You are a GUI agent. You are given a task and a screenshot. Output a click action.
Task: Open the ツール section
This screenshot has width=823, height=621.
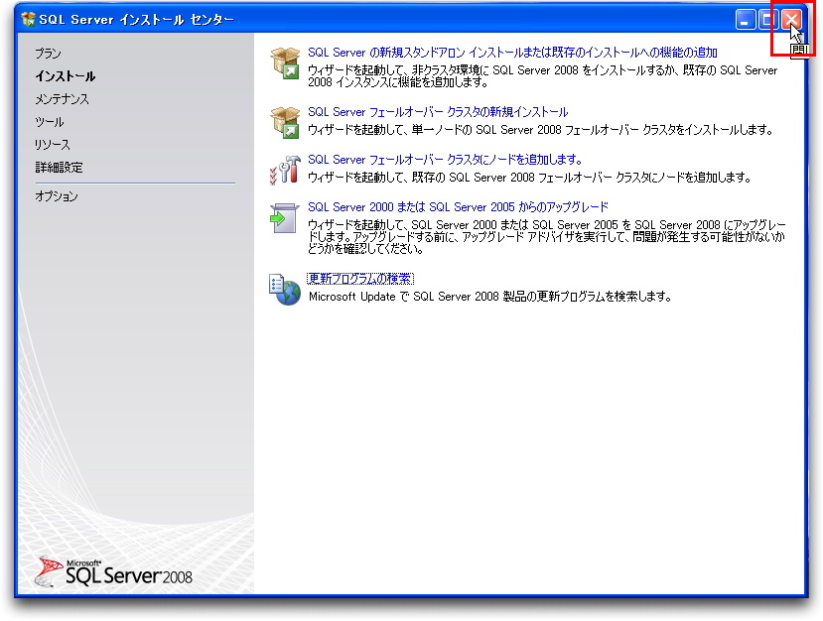[49, 122]
